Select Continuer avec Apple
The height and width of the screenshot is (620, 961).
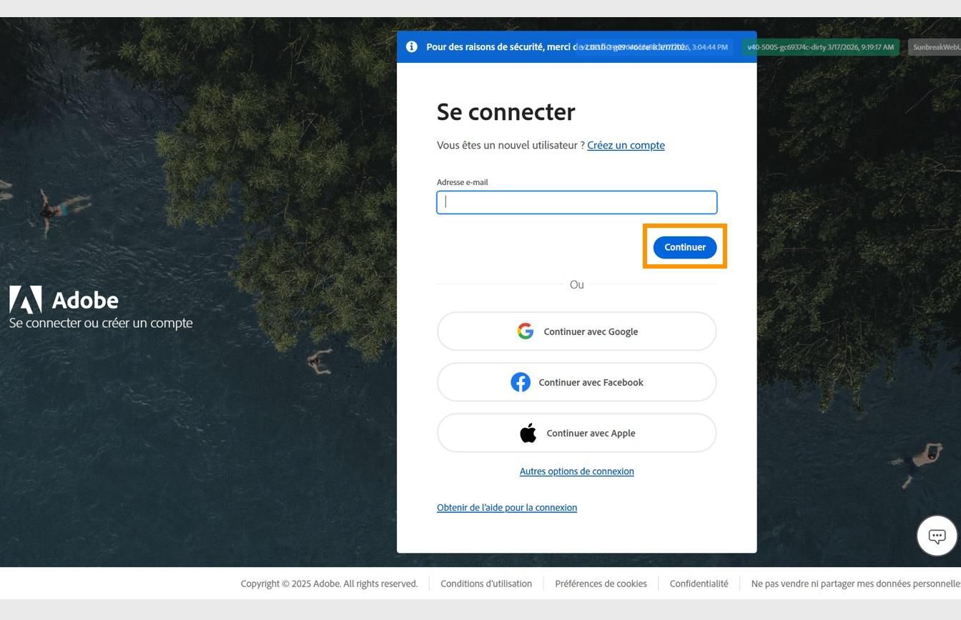click(576, 432)
